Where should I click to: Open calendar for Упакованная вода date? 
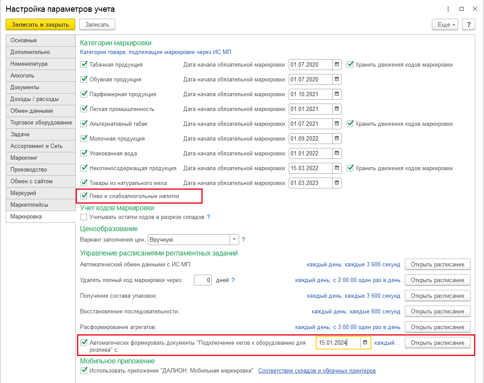[337, 154]
